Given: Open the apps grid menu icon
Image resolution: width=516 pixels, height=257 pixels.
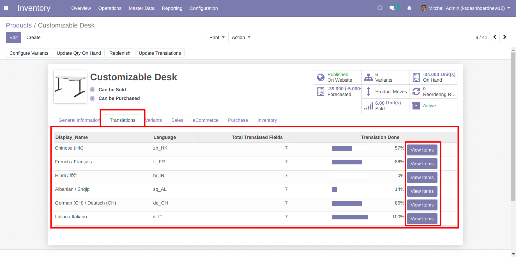Looking at the screenshot, I should [x=6, y=8].
